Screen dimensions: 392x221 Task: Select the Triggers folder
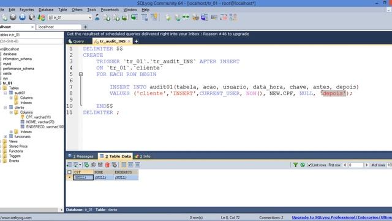click(15, 156)
